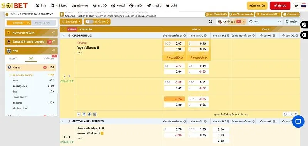The image size is (308, 146).
Task: Click the red login button
Action: tap(280, 5)
